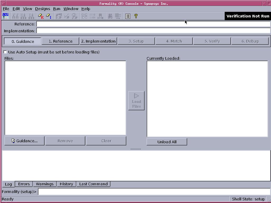
Task: Open the Edit menu
Action: [16, 9]
